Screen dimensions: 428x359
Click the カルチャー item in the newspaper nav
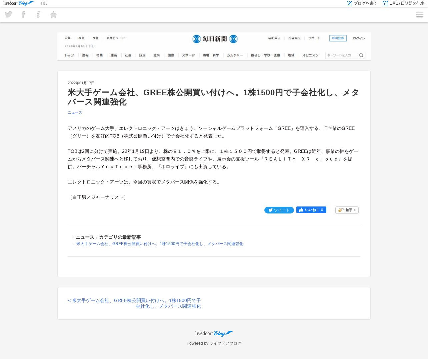coord(235,55)
